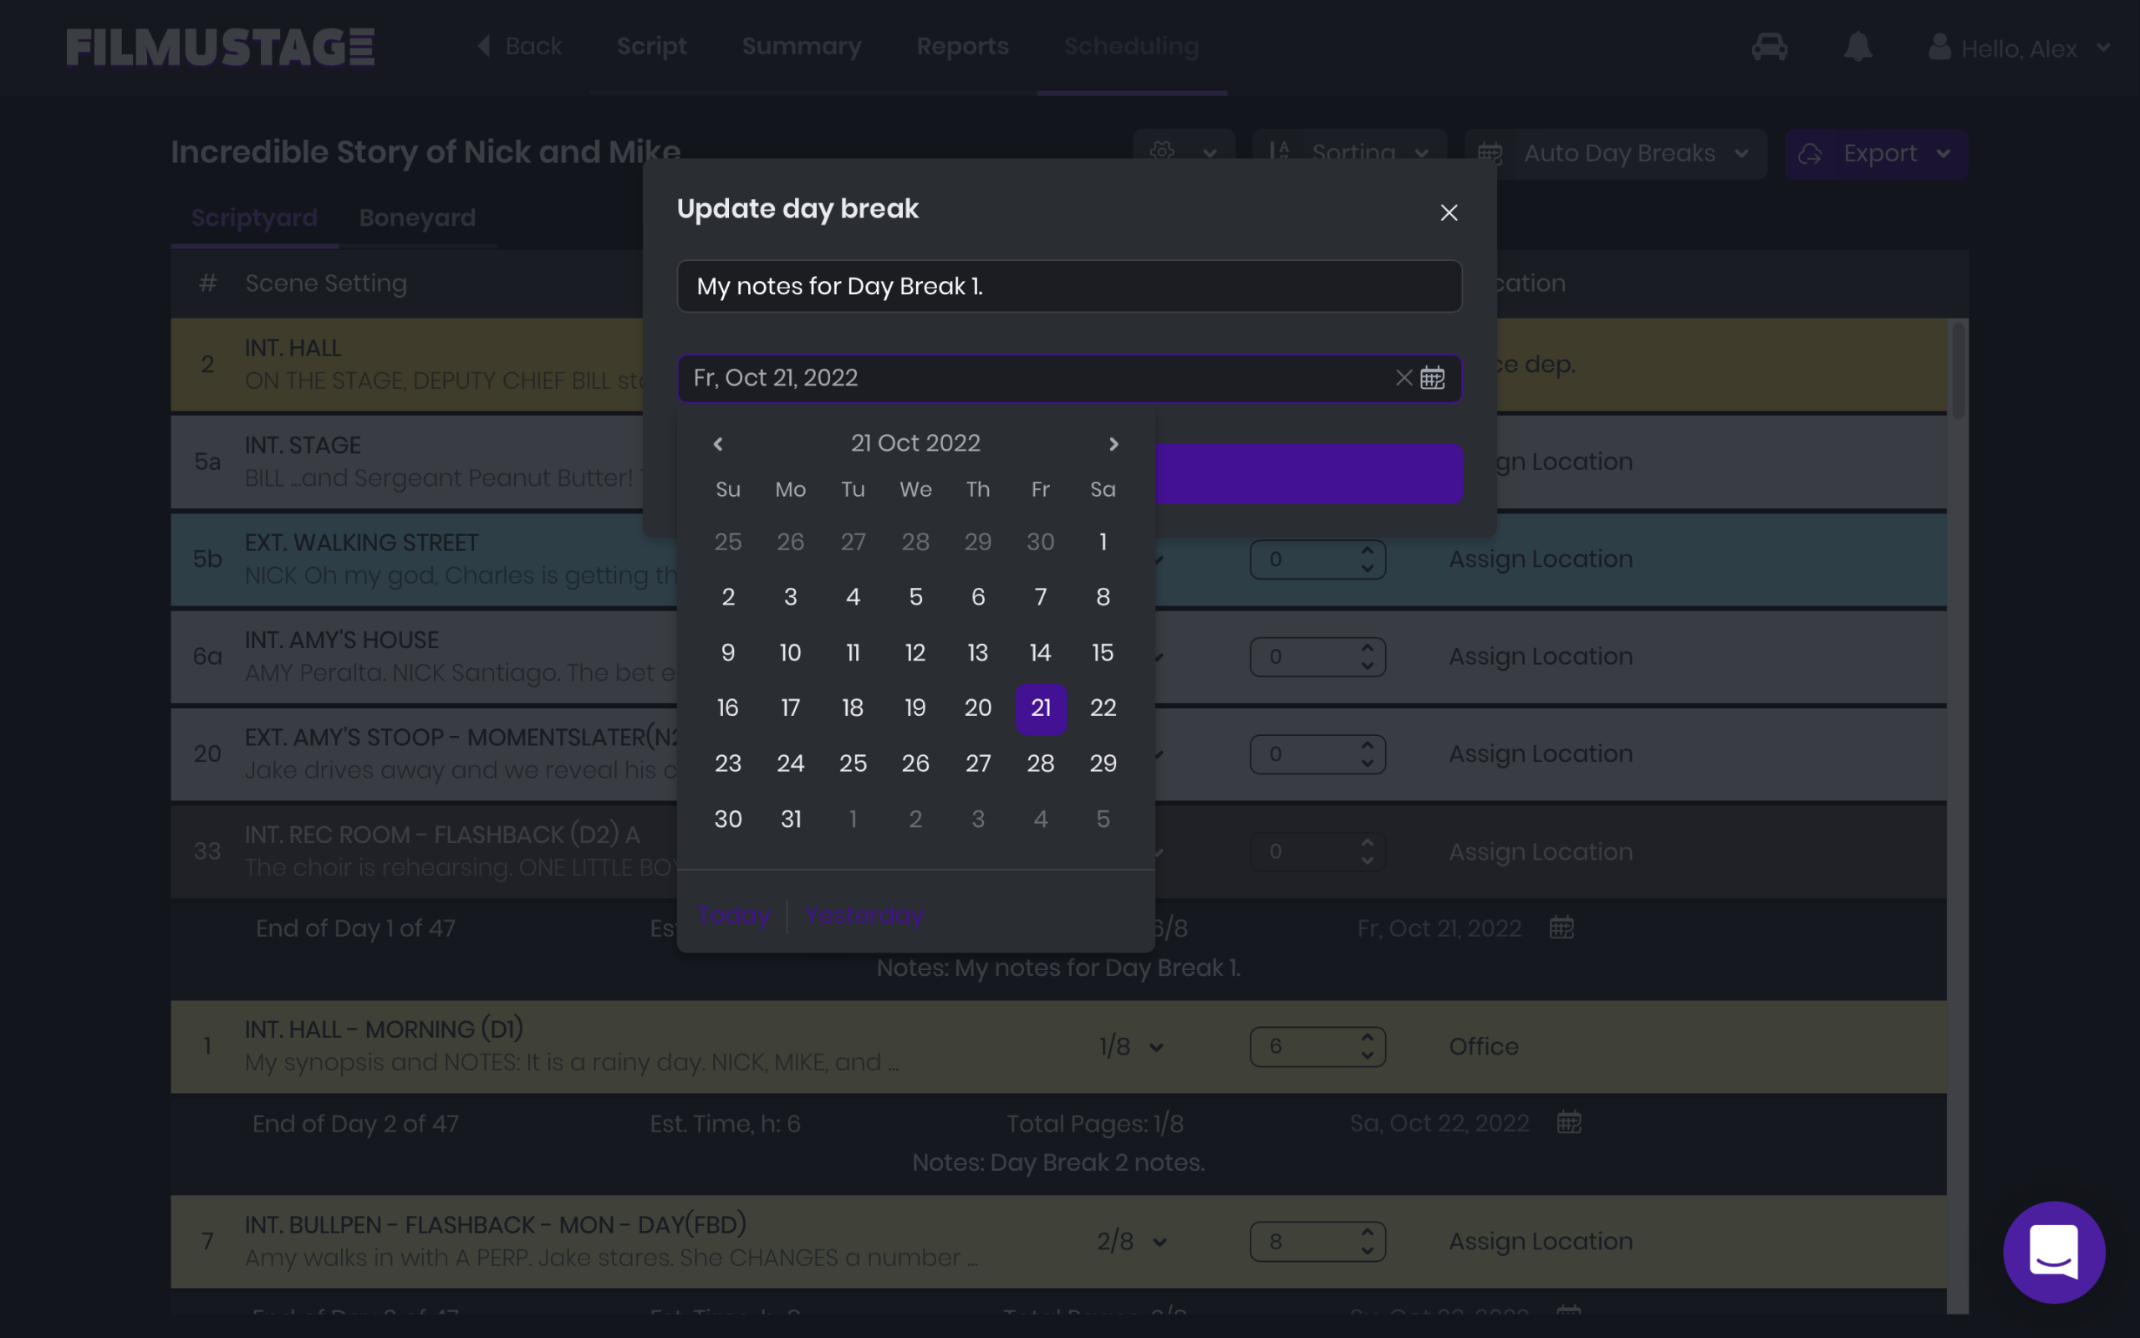The height and width of the screenshot is (1338, 2140).
Task: Click the vehicle icon in the top bar
Action: click(1769, 48)
